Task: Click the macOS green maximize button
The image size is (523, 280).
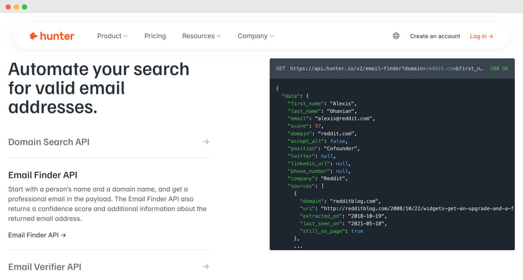Action: (x=25, y=7)
